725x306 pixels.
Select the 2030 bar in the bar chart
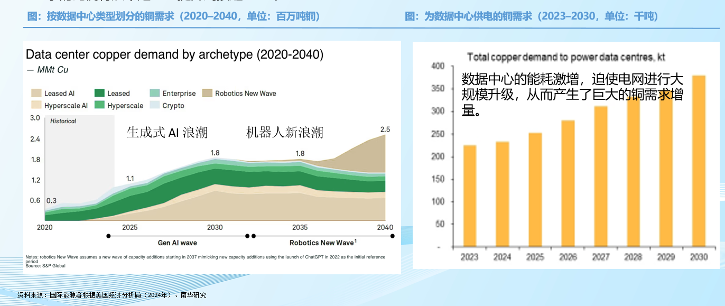[699, 161]
